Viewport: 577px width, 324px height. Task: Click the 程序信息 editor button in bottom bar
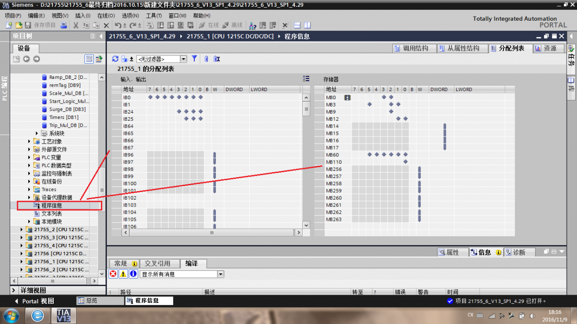point(149,301)
